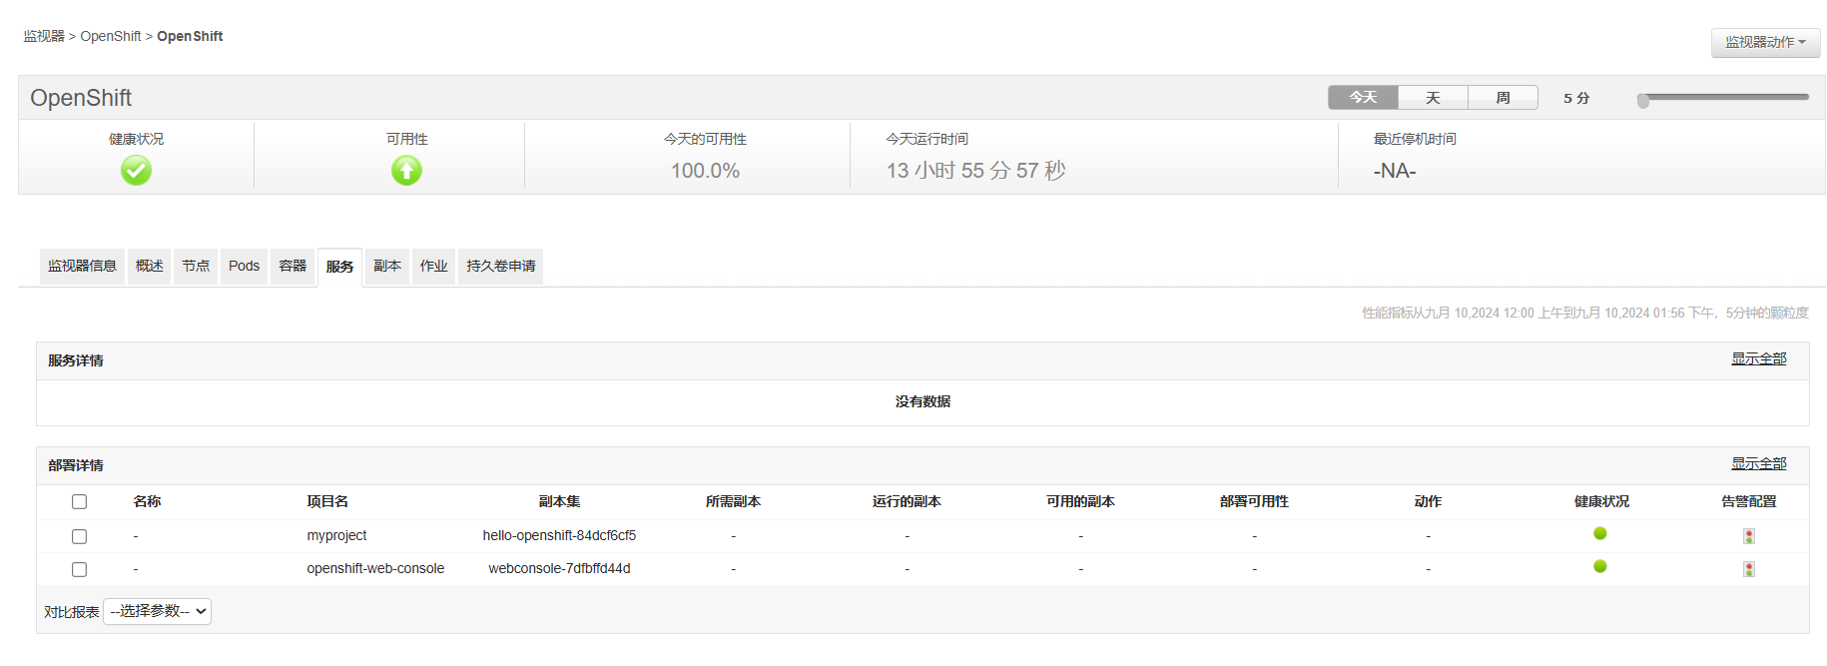This screenshot has width=1827, height=666.
Task: Select the 天 time period button
Action: click(1433, 97)
